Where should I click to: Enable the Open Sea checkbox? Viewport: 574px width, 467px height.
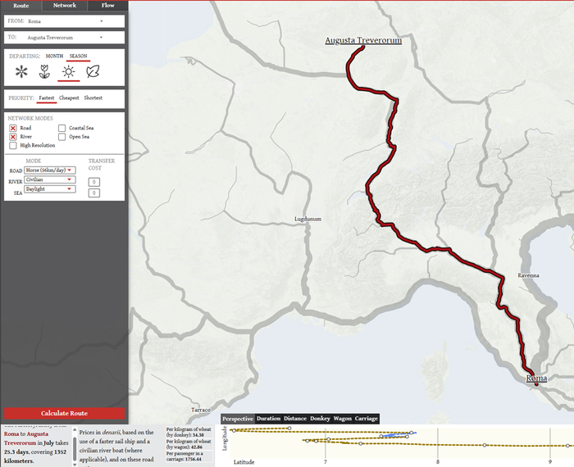tap(61, 137)
